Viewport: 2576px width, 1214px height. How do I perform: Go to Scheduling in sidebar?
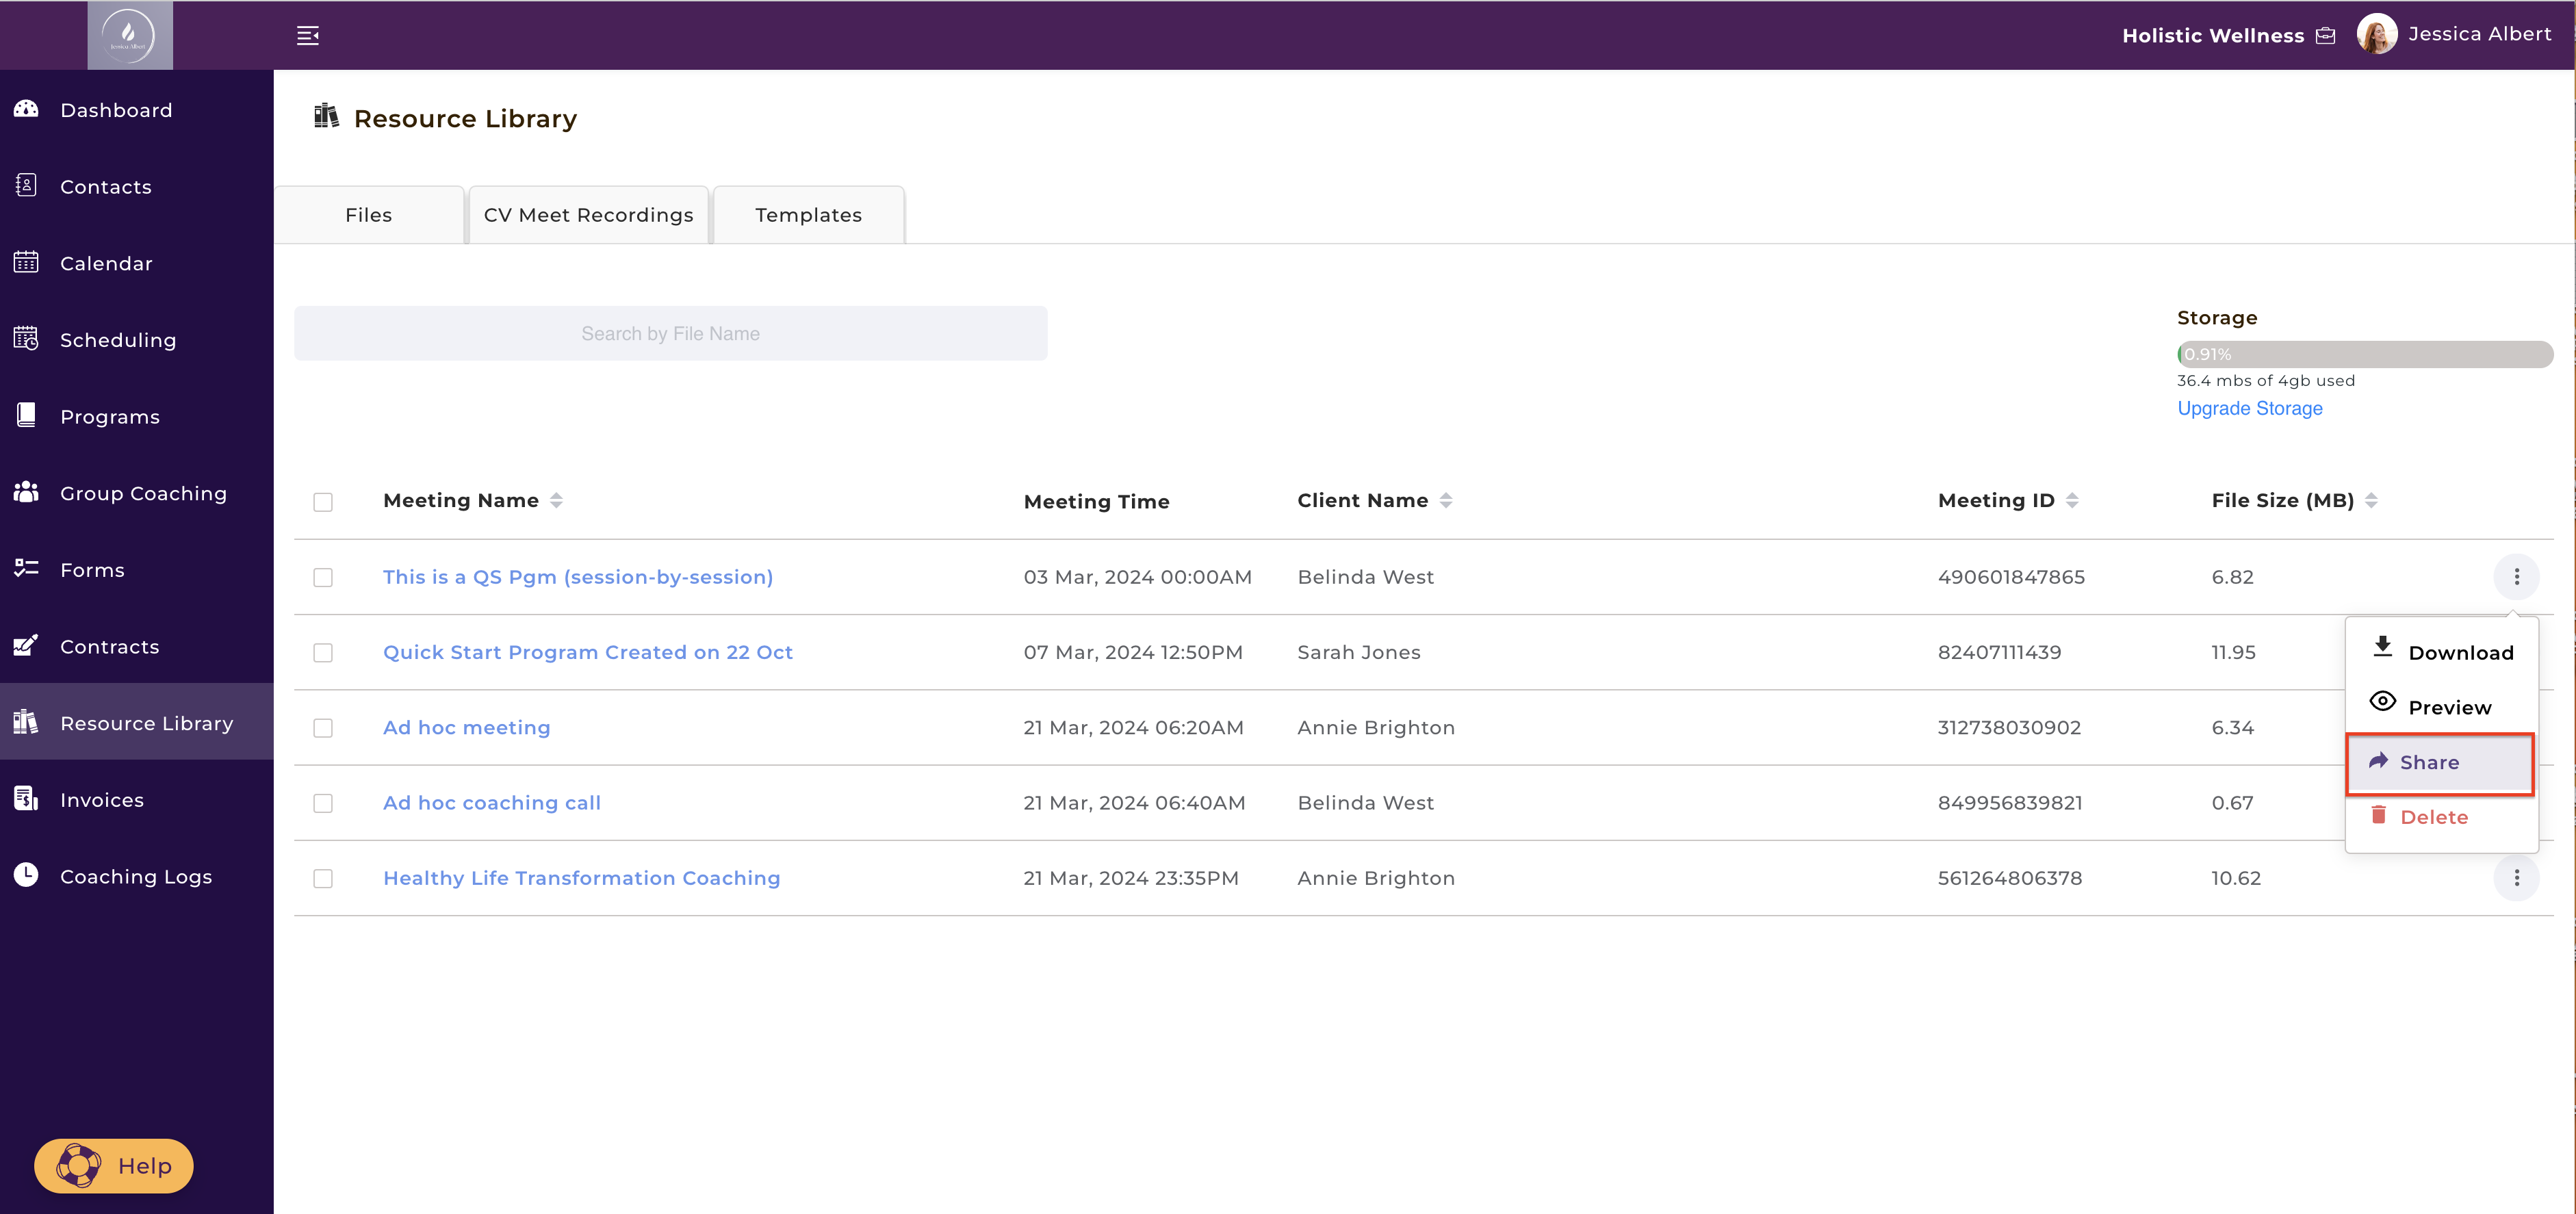(x=137, y=340)
